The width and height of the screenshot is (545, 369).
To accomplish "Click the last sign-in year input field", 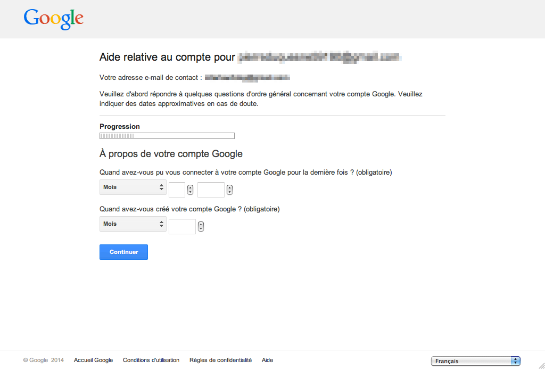I will pos(211,190).
